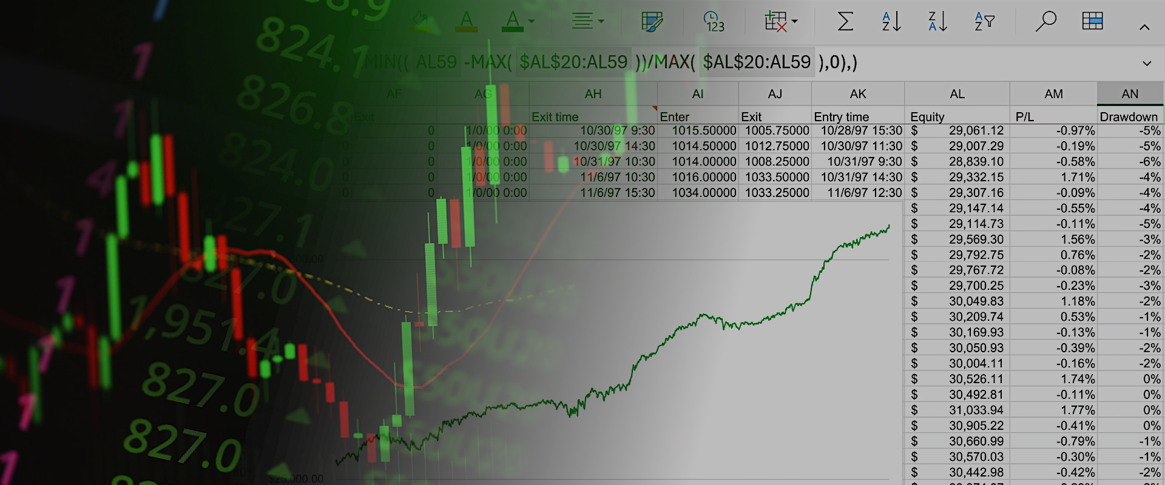Collapse the ribbon with the up chevron
The width and height of the screenshot is (1165, 485).
tap(1144, 27)
